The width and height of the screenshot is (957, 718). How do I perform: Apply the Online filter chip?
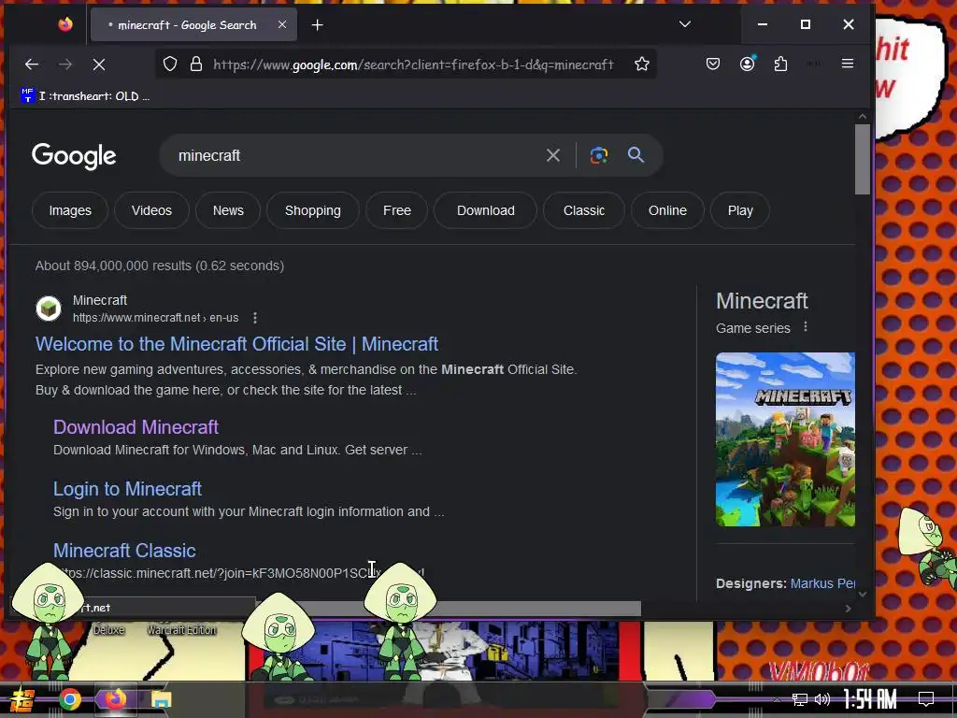[x=667, y=210]
